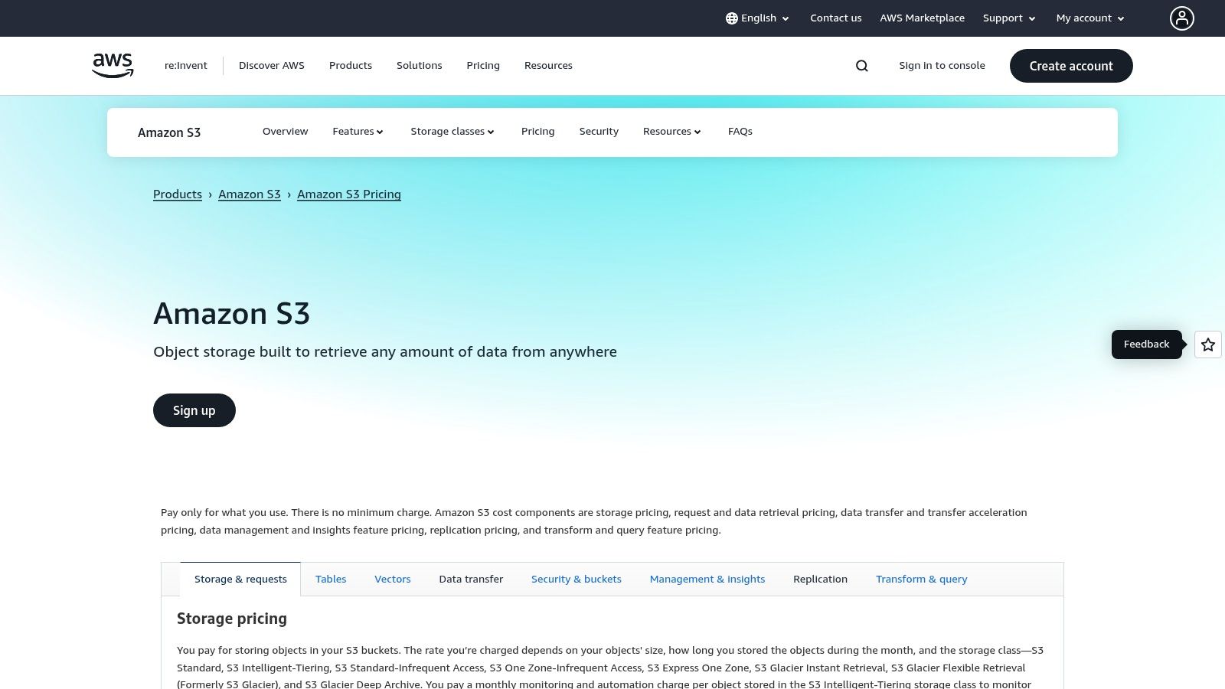
Task: Click Pricing in the main navigation
Action: pyautogui.click(x=483, y=65)
